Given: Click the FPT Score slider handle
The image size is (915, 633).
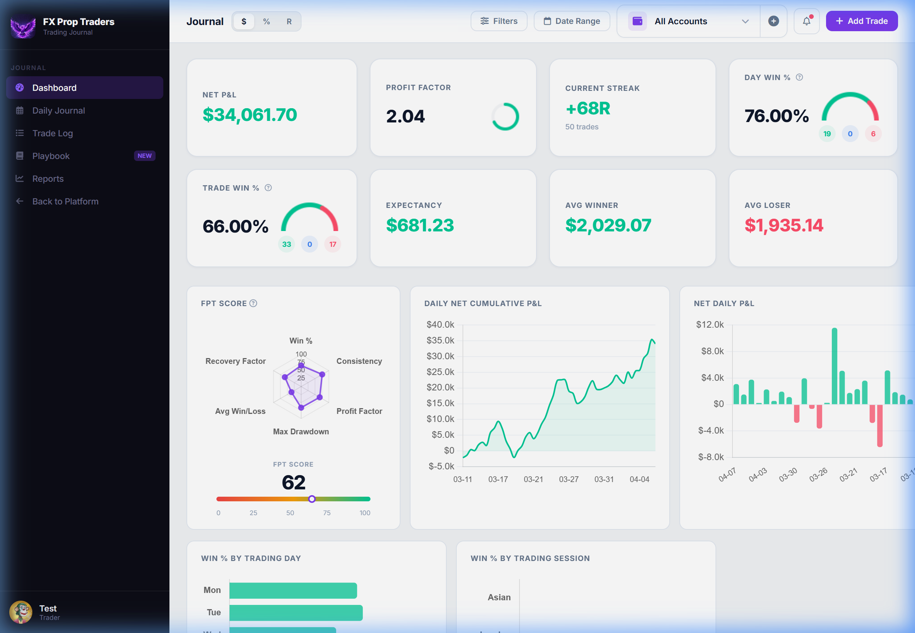Looking at the screenshot, I should pos(312,499).
